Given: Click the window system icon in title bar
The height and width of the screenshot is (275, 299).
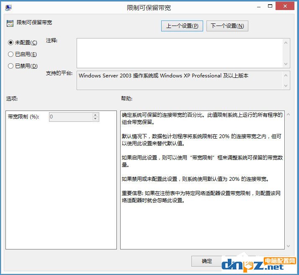Looking at the screenshot, I should point(8,8).
